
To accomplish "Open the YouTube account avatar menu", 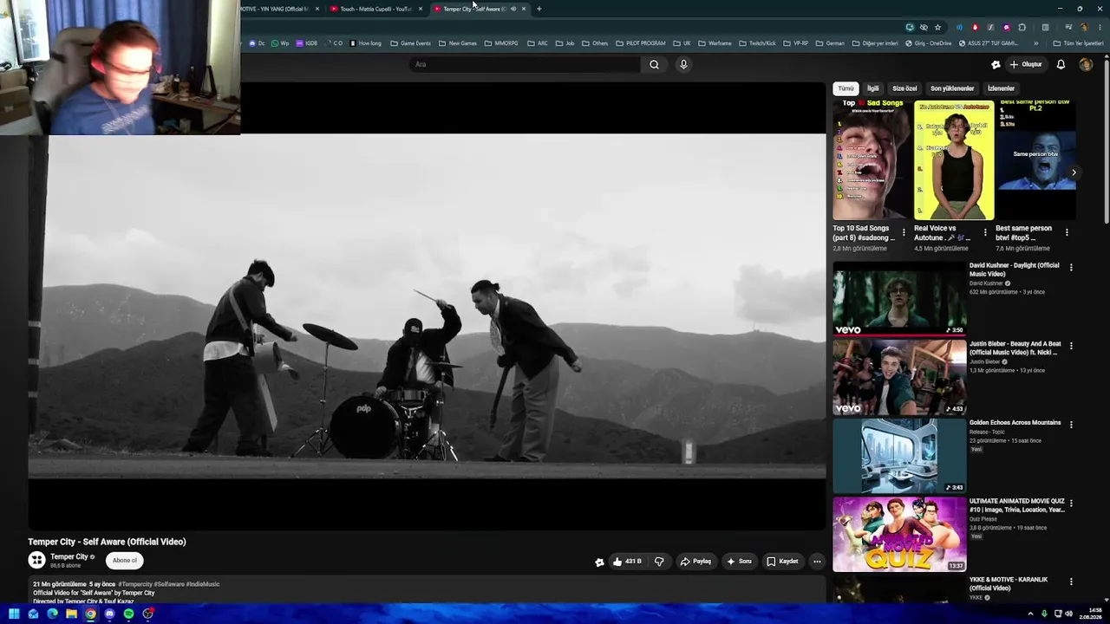I will pos(1086,64).
